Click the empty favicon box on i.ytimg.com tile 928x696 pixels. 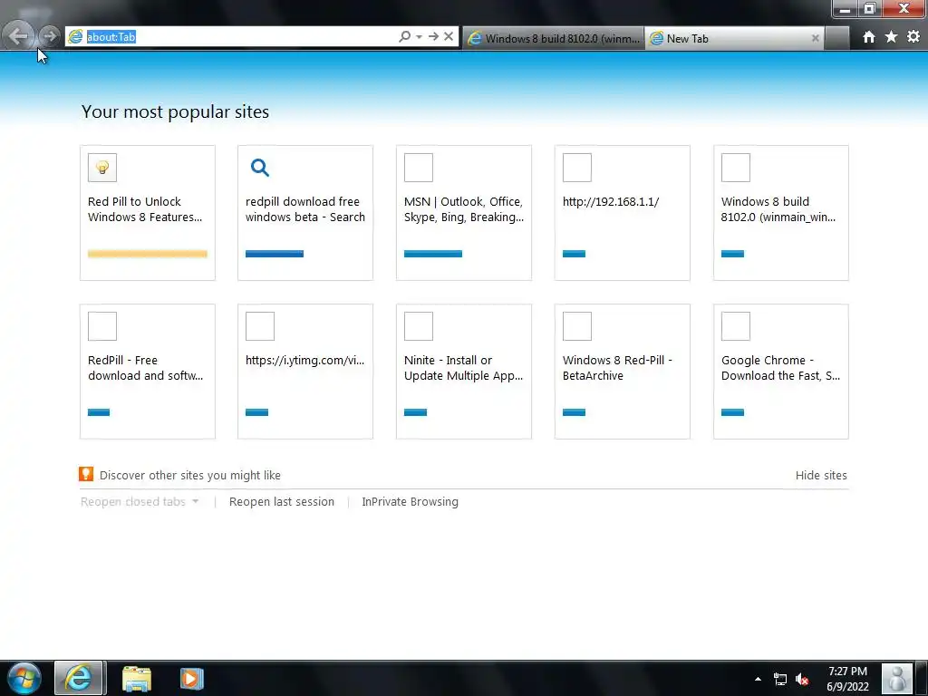pos(260,326)
